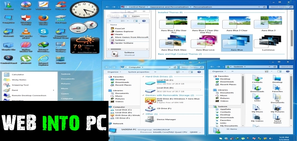Open the Computer desktop icon
Screen dimensions: 297x141
pos(8,19)
